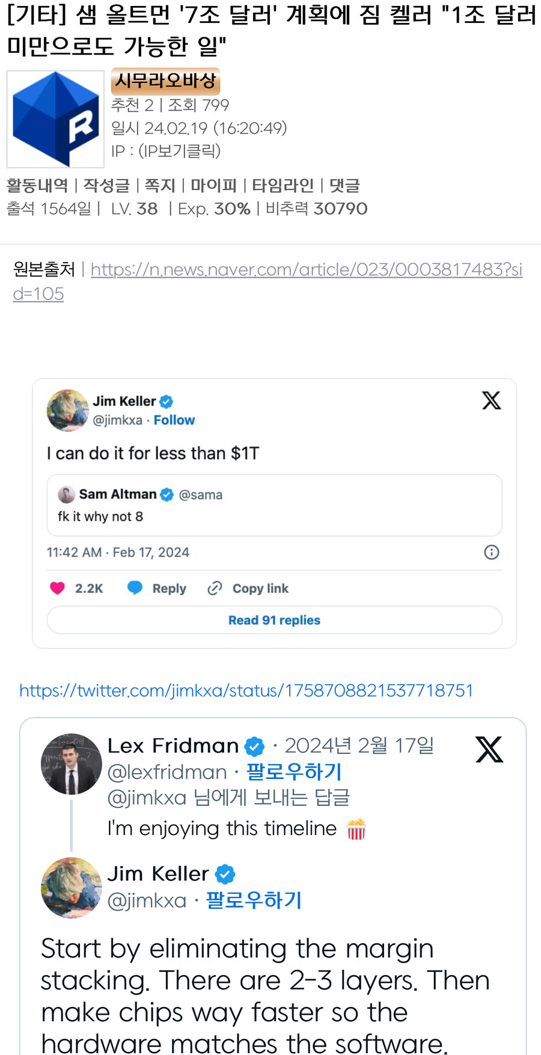This screenshot has width=541, height=1055.
Task: Go to 마이피 page
Action: tap(213, 185)
